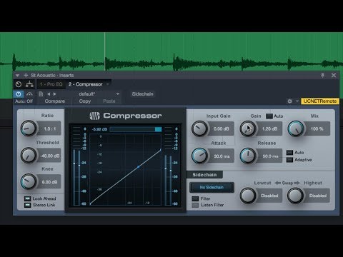Switch to the 1 - Pro EQ tab
Image resolution: width=343 pixels, height=257 pixels.
51,84
